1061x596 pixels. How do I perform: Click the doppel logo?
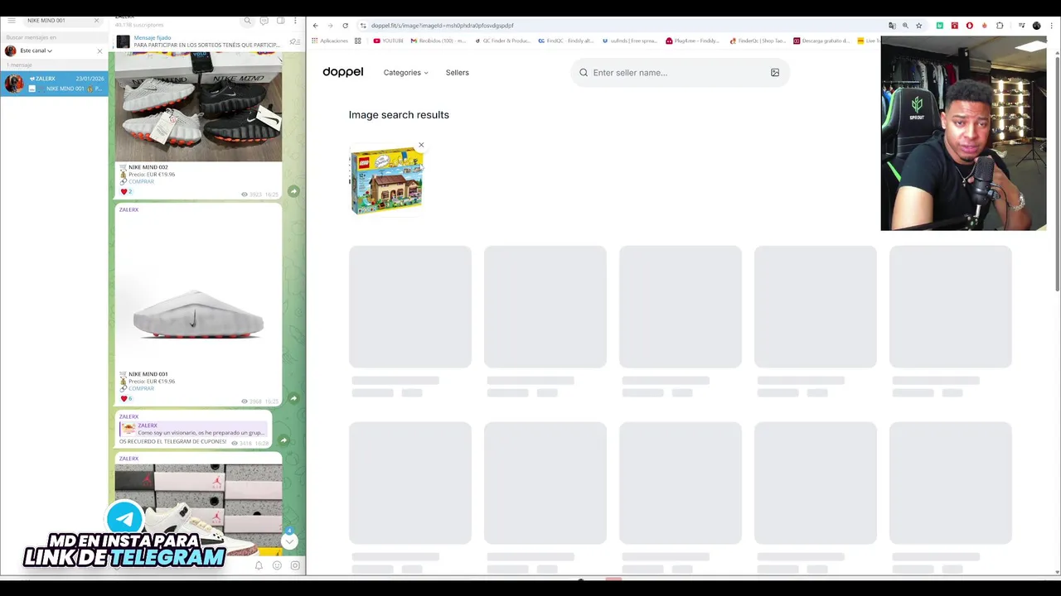tap(343, 72)
